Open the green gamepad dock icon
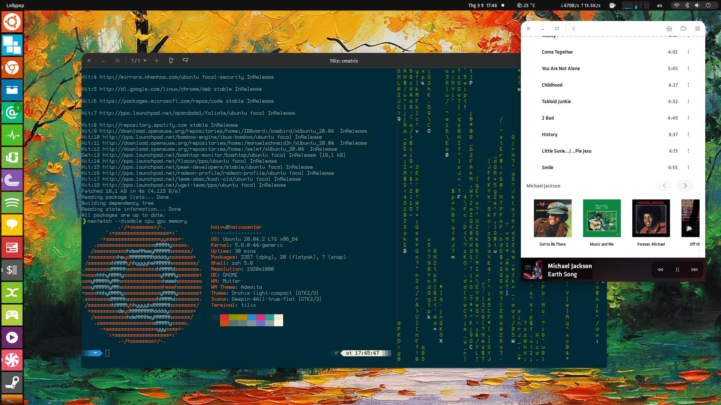Viewport: 721px width, 405px height. coord(12,315)
